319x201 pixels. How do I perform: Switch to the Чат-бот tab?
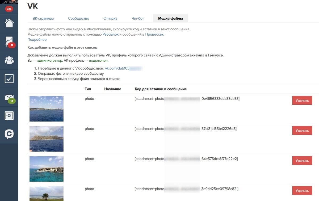138,18
